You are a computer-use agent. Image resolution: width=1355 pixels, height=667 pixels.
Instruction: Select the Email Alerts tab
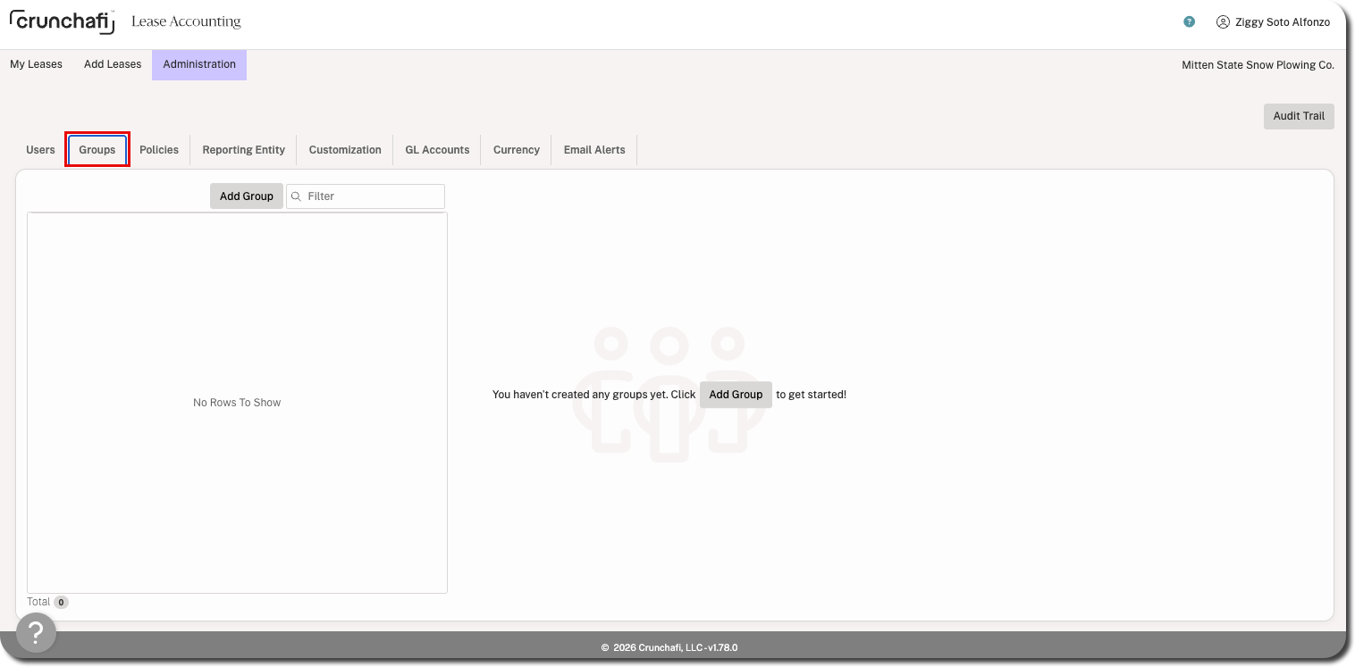click(x=594, y=150)
